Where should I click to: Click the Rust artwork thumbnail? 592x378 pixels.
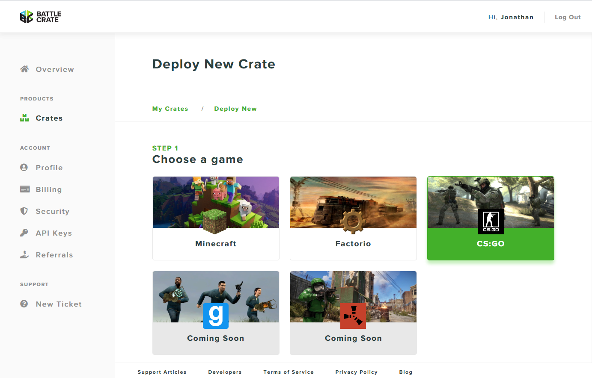[x=353, y=297]
